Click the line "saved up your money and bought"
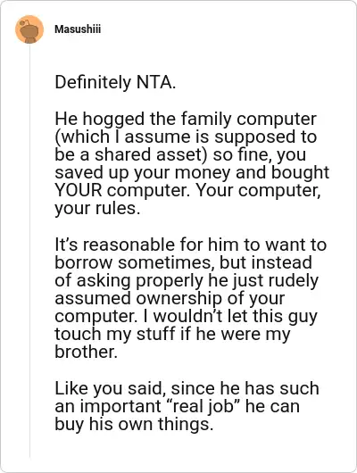357x473 pixels. (192, 173)
